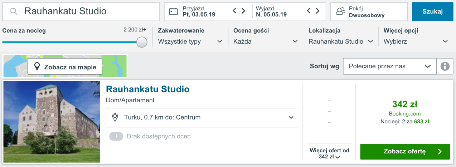Click the location pin next to Turku
Screen dimensions: 456x167
115,117
